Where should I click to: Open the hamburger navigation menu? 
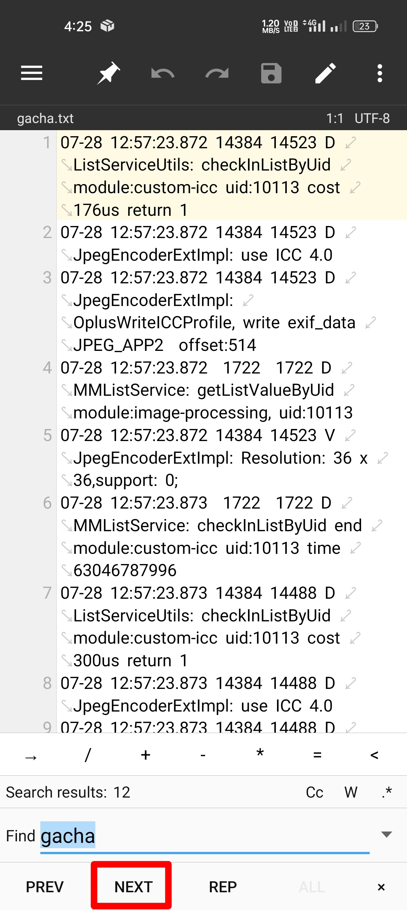pos(32,73)
